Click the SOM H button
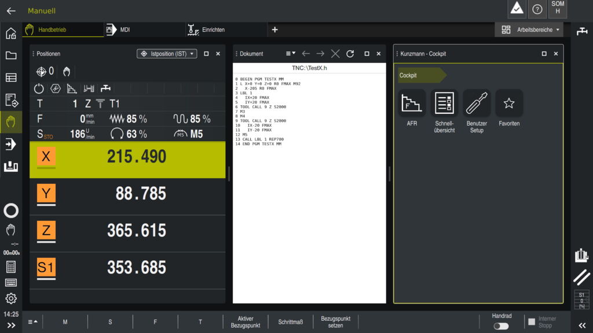The image size is (593, 333). coord(558,8)
